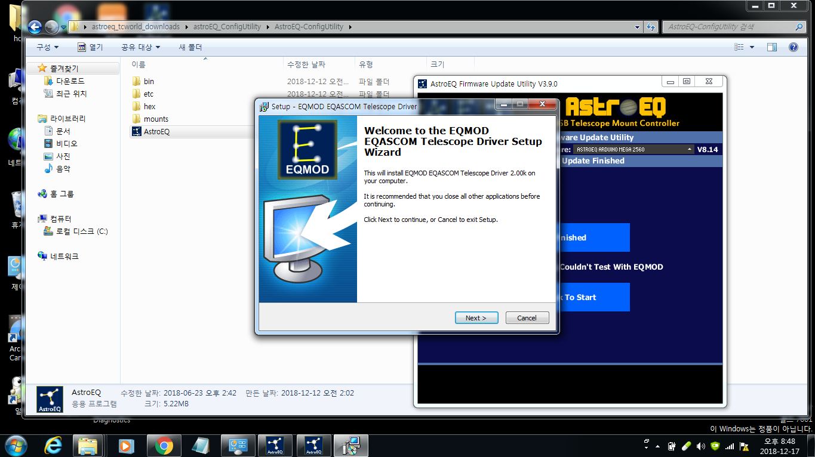
Task: Click astroeq_tcworld_downloads in the address path
Action: 136,27
